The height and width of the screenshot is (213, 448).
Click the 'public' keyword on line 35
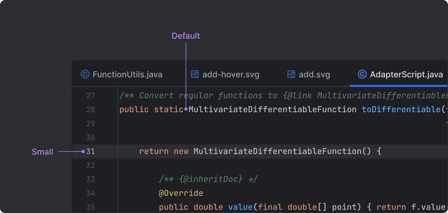(174, 207)
